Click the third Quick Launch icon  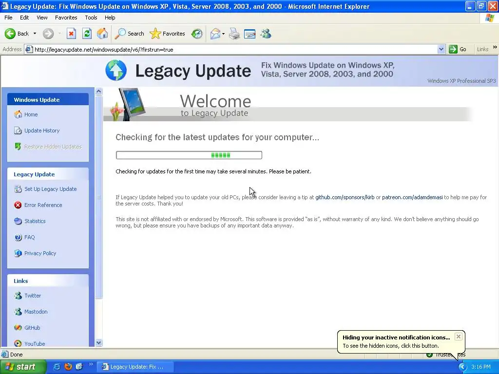[x=79, y=367]
